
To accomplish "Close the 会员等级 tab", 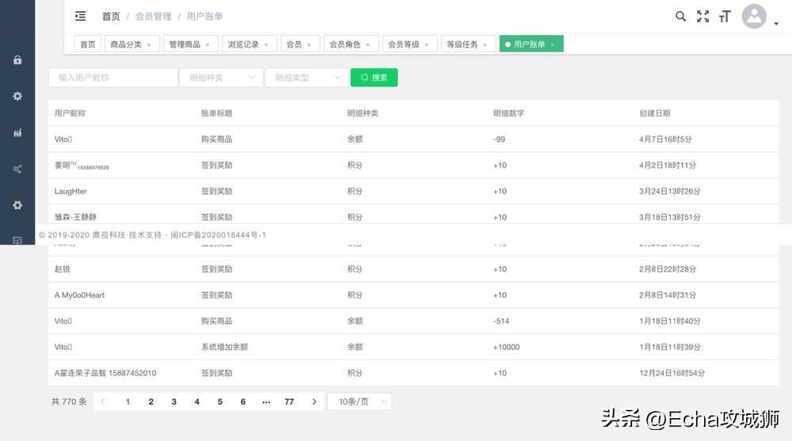I will [x=426, y=44].
